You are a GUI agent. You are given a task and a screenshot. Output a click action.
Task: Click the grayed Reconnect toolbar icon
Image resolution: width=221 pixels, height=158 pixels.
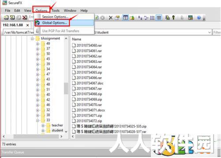(x=19, y=18)
